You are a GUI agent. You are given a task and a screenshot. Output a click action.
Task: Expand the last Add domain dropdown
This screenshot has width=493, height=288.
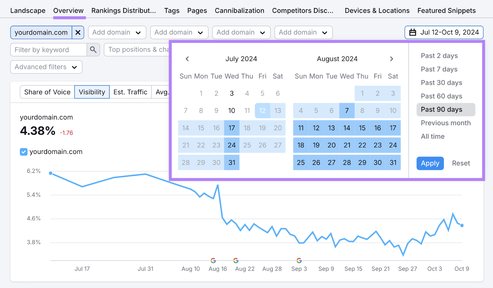[x=303, y=32]
